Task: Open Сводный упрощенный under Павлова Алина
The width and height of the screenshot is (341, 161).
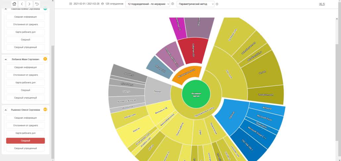Action: [x=25, y=47]
